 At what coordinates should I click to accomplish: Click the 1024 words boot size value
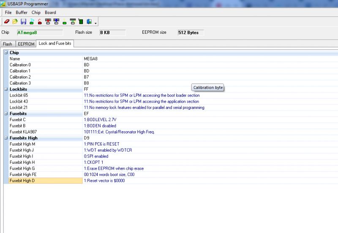(109, 175)
